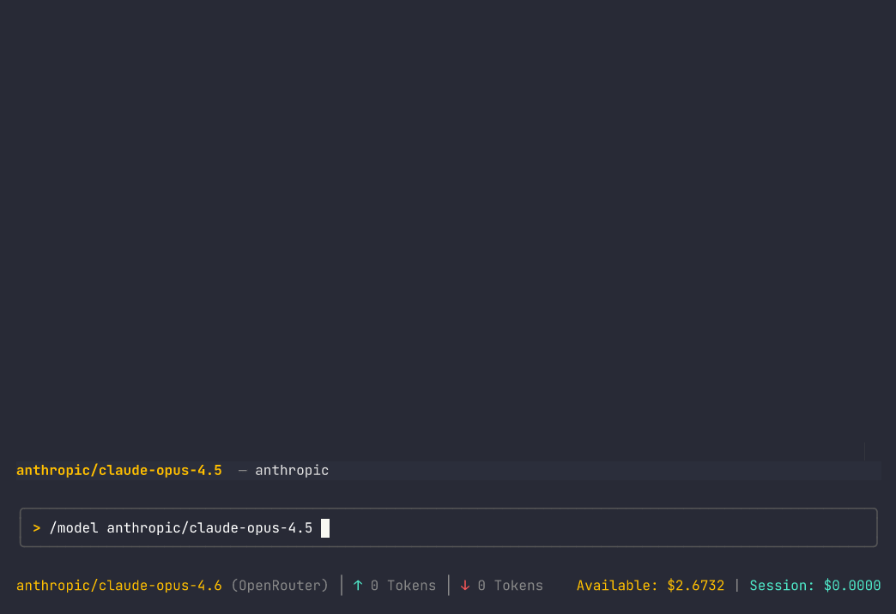Click the Session cost $0.0000
This screenshot has height=614, width=896.
(x=814, y=585)
